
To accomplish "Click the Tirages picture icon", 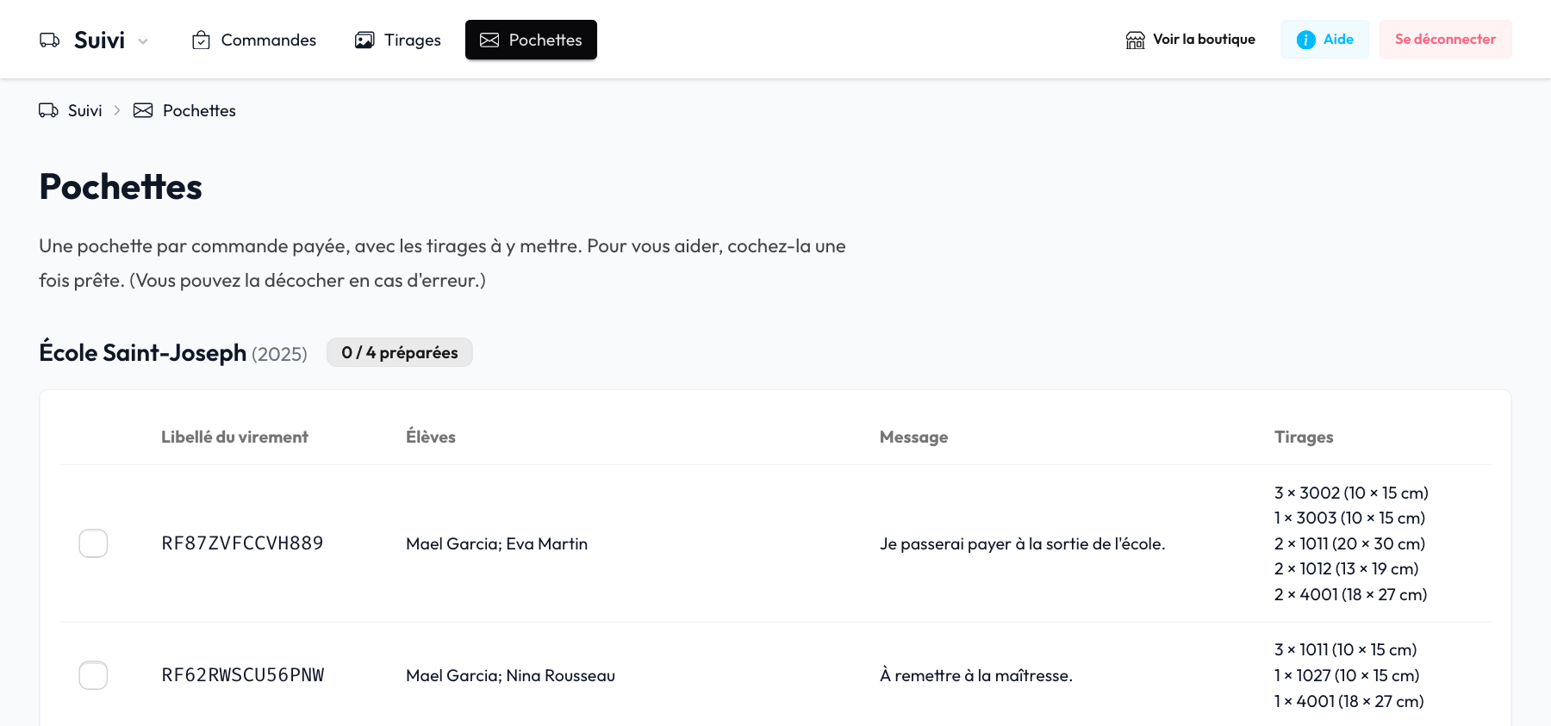I will tap(364, 40).
